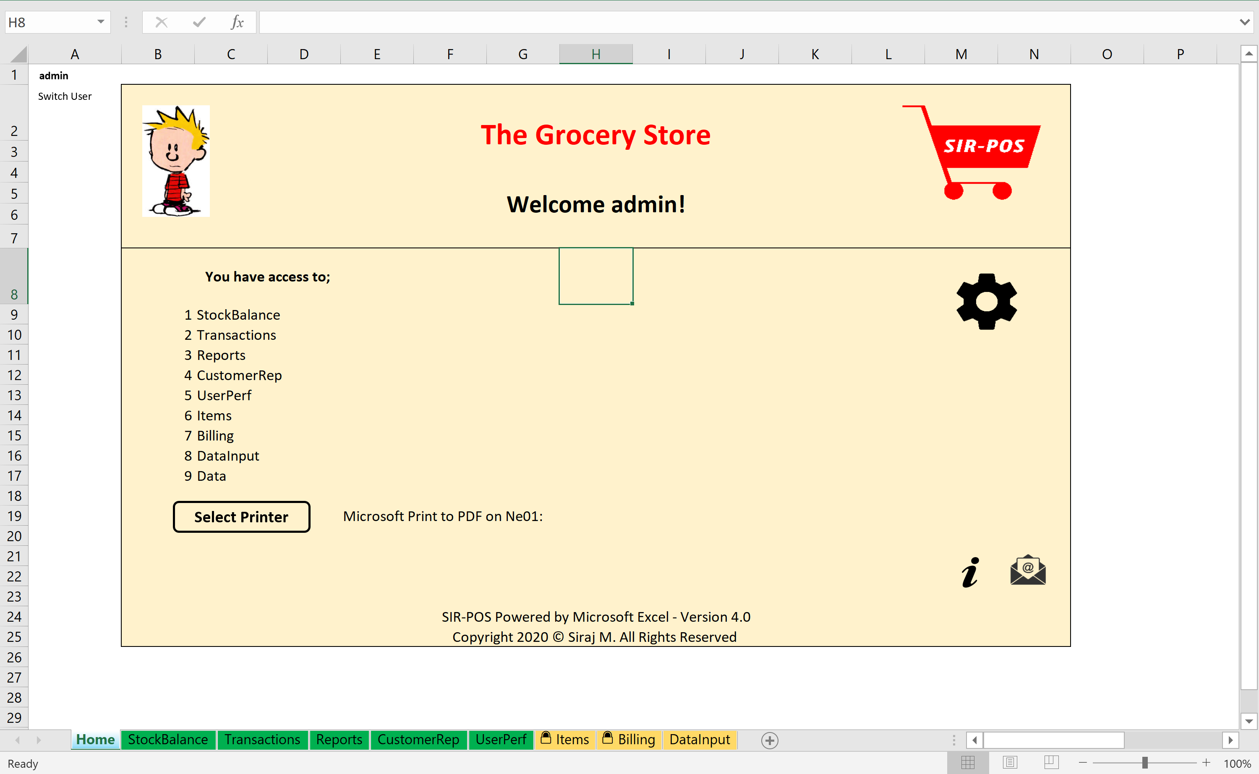
Task: Click the Switch User link
Action: 65,96
